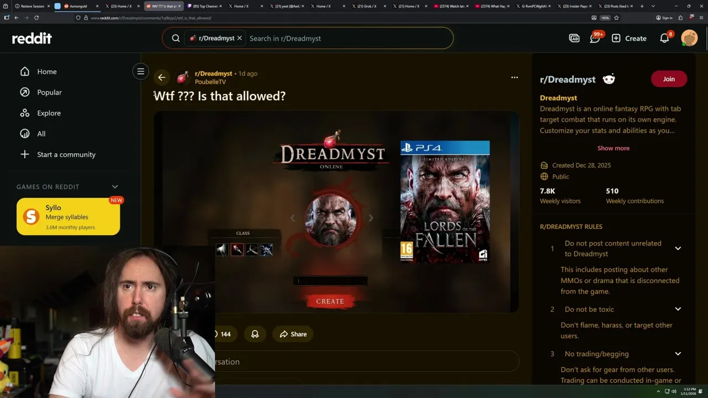Screen dimensions: 708x398
Task: Reload the current page
Action: tap(37, 18)
